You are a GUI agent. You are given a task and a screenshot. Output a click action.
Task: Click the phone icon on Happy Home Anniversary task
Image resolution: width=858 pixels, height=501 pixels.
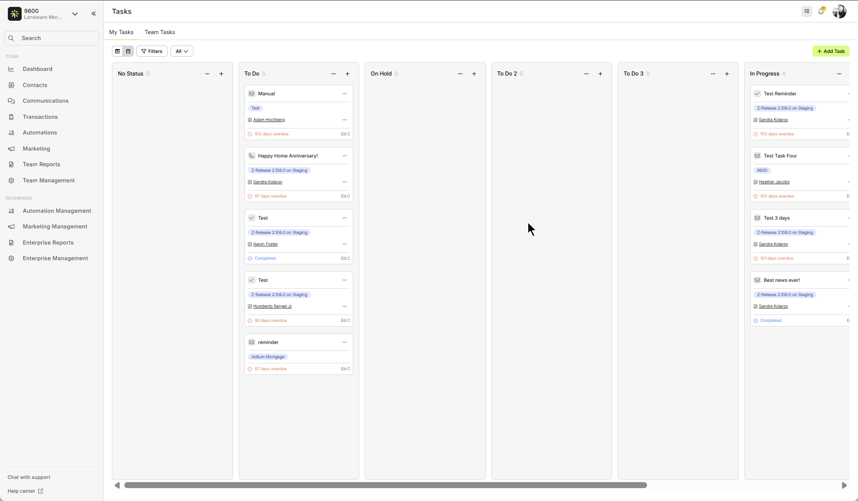(251, 156)
